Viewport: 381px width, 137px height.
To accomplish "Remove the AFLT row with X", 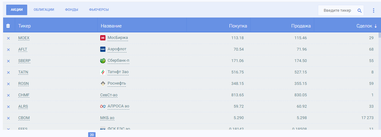I will [x=8, y=49].
